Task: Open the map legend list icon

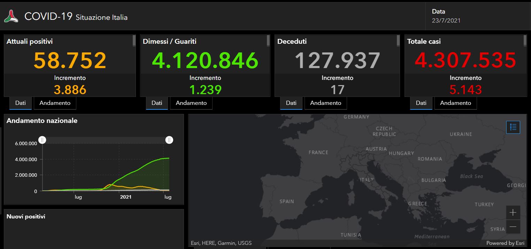Action: click(x=513, y=127)
